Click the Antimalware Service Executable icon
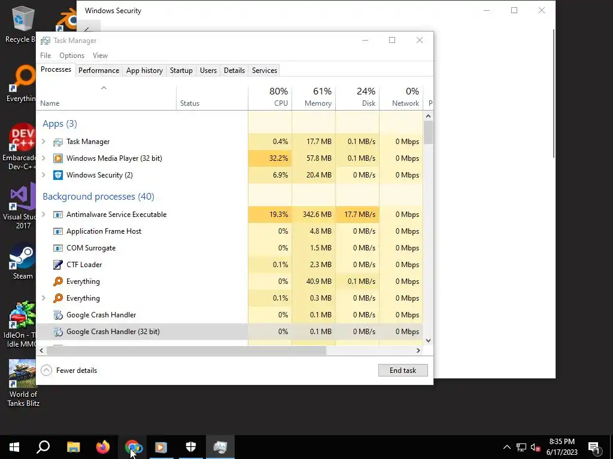 tap(58, 215)
